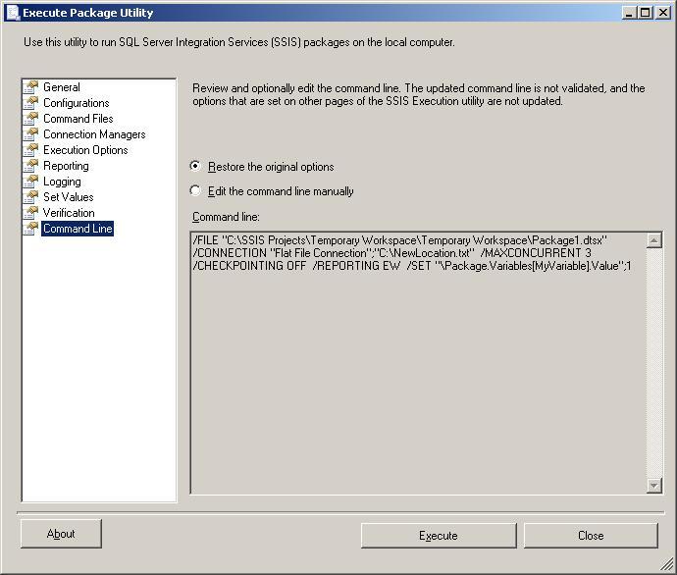
Task: Open the About dialog button
Action: 61,534
